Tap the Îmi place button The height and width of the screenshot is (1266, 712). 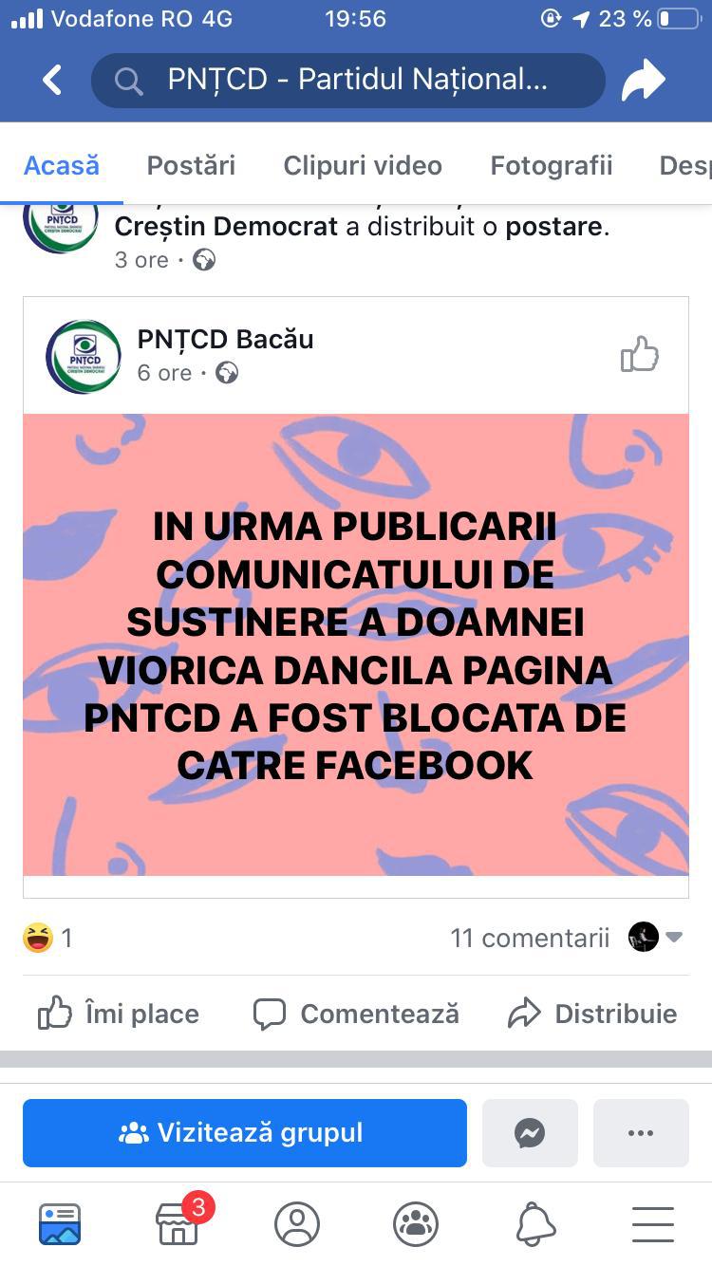[119, 1014]
